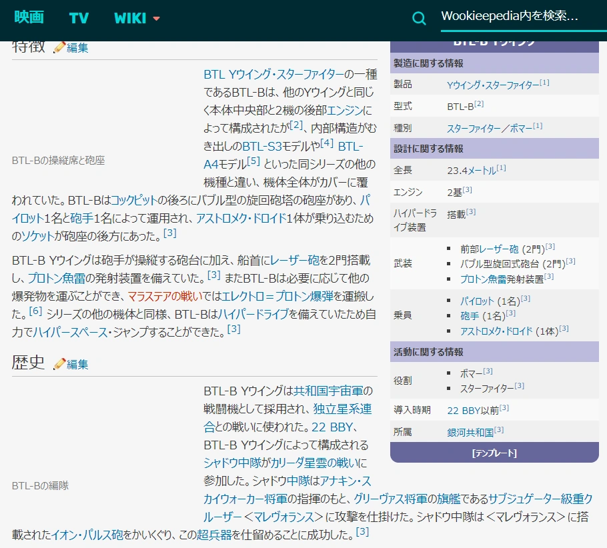Open the TV menu item

coord(79,18)
